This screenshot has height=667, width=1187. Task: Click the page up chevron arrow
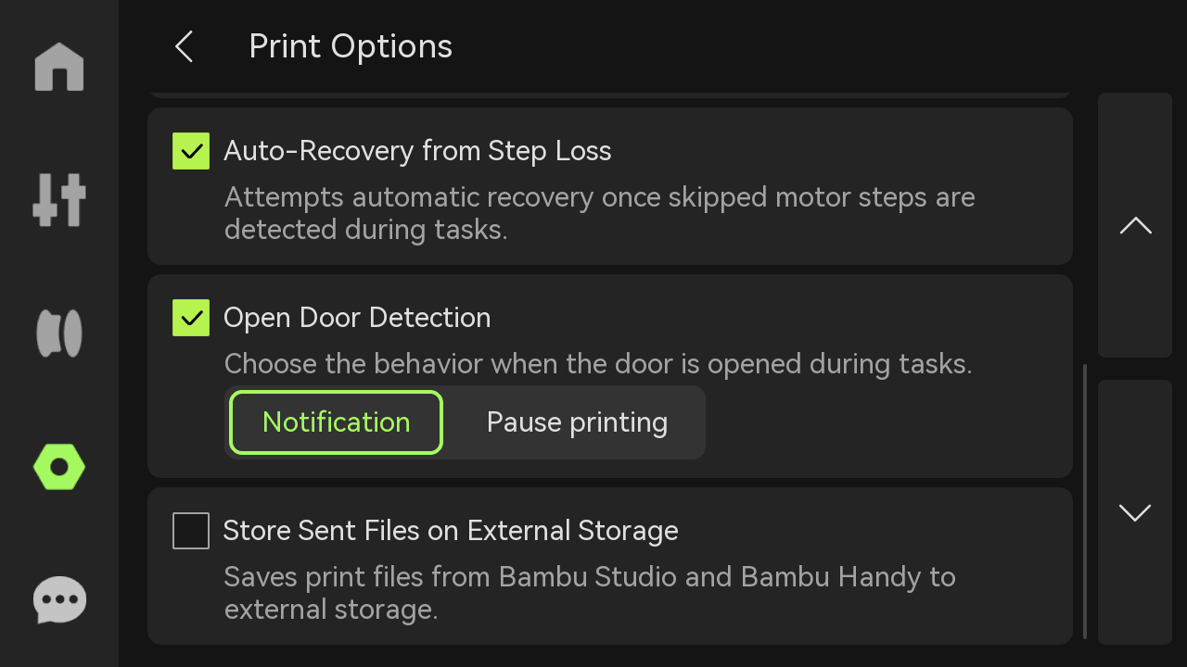click(x=1135, y=225)
